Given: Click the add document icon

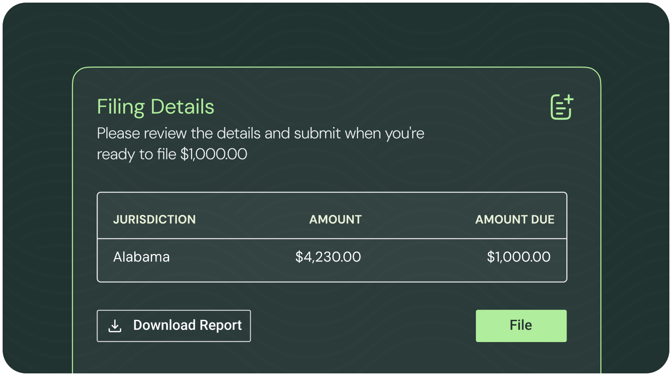Looking at the screenshot, I should point(562,107).
